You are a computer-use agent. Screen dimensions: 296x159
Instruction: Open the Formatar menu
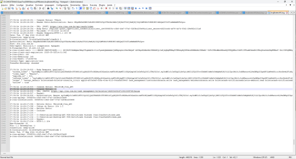click(39, 5)
